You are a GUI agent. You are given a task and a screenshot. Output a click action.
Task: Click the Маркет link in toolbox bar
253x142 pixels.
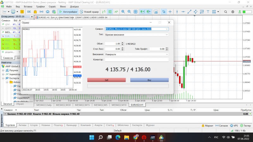(207, 126)
